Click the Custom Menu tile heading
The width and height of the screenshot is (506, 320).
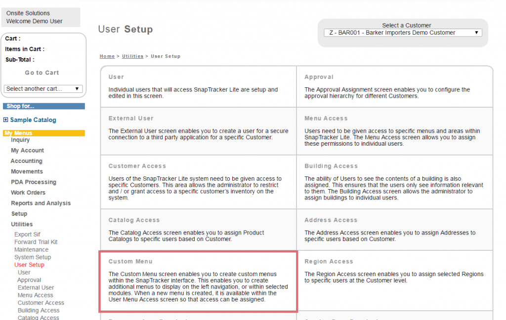coord(130,262)
